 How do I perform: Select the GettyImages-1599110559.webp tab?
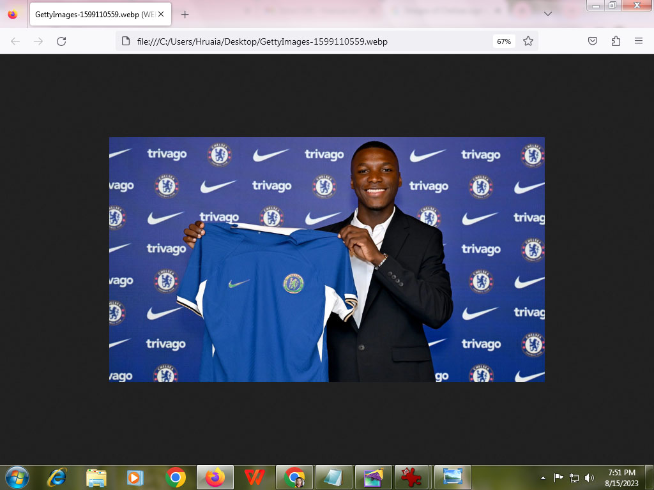[93, 14]
